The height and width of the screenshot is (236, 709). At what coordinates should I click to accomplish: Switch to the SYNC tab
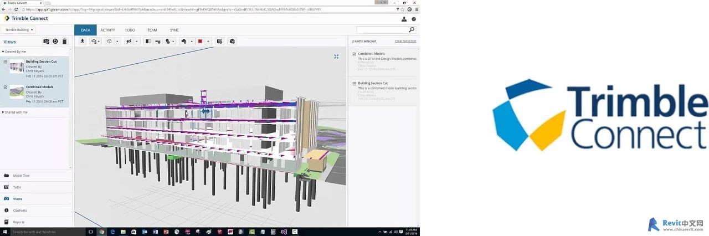pos(174,30)
